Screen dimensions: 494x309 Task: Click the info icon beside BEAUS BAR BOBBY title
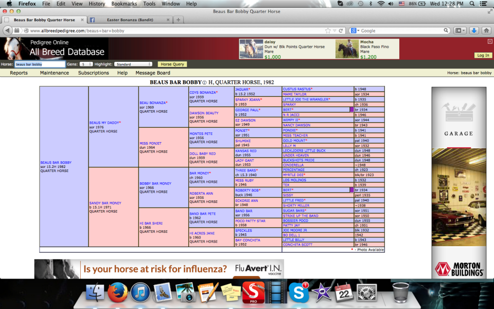coord(204,82)
